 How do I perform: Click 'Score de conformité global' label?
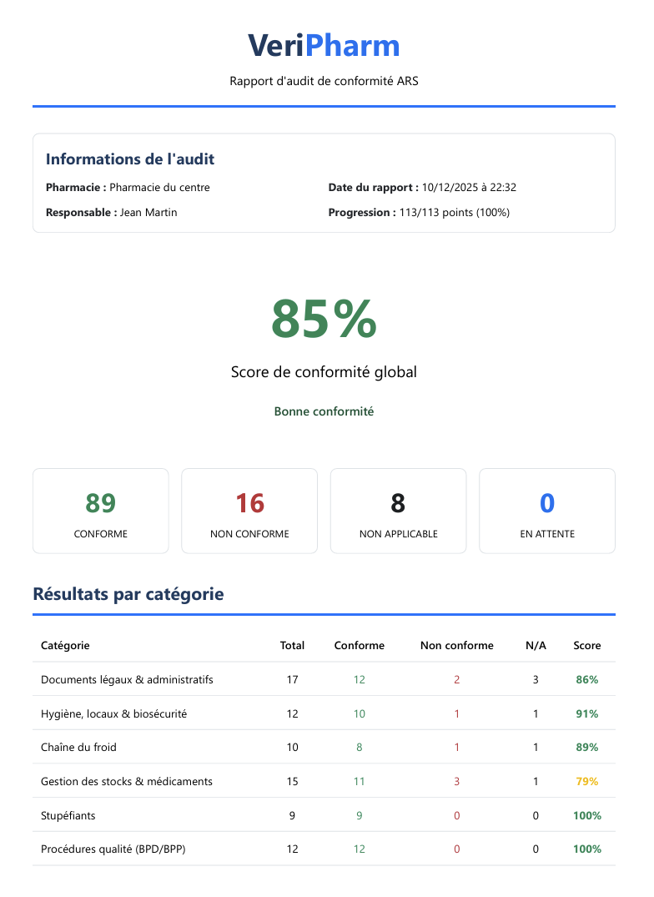pos(324,372)
